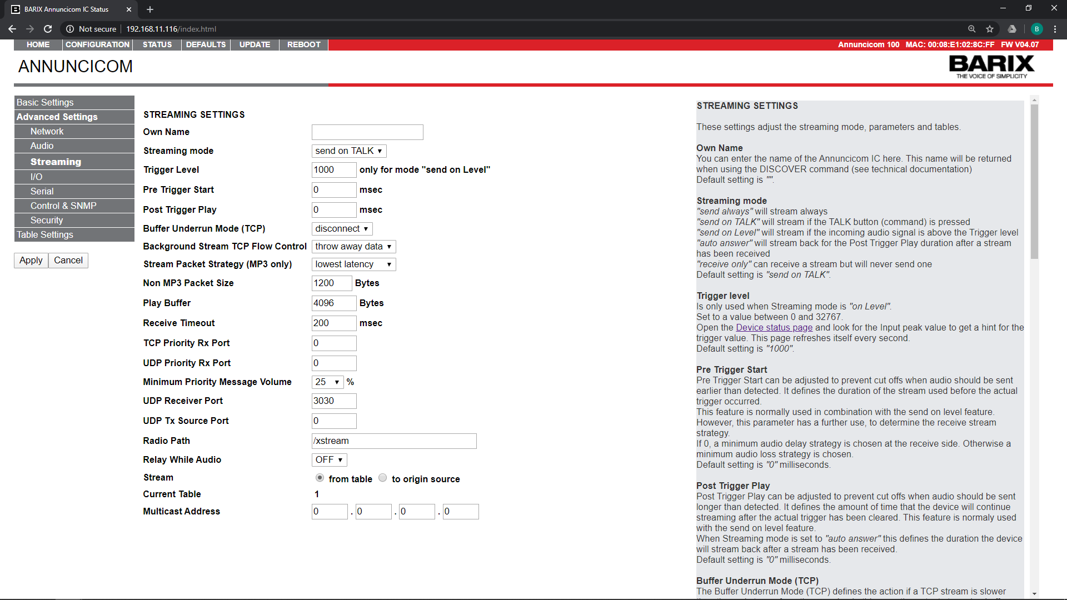Screen dimensions: 1067x600
Task: Click the profile avatar icon
Action: click(x=1036, y=29)
